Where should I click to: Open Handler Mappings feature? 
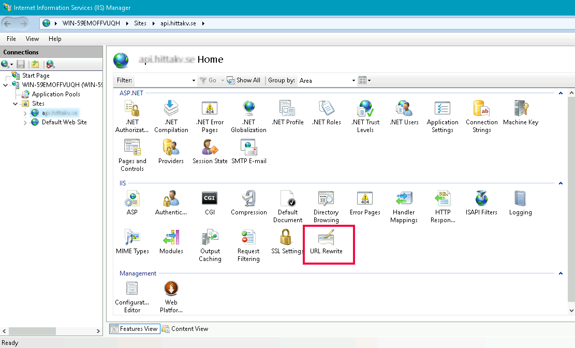(404, 207)
